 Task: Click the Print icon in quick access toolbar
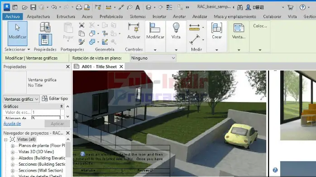79,7
